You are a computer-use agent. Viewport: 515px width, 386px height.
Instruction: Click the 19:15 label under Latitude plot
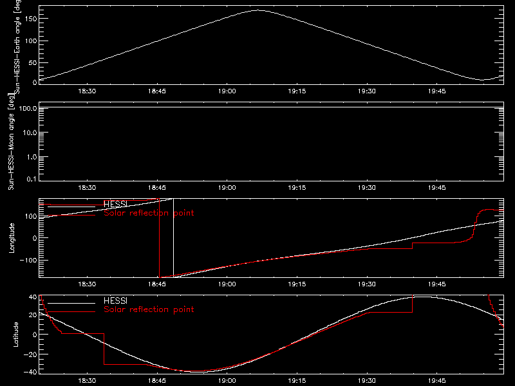(297, 381)
